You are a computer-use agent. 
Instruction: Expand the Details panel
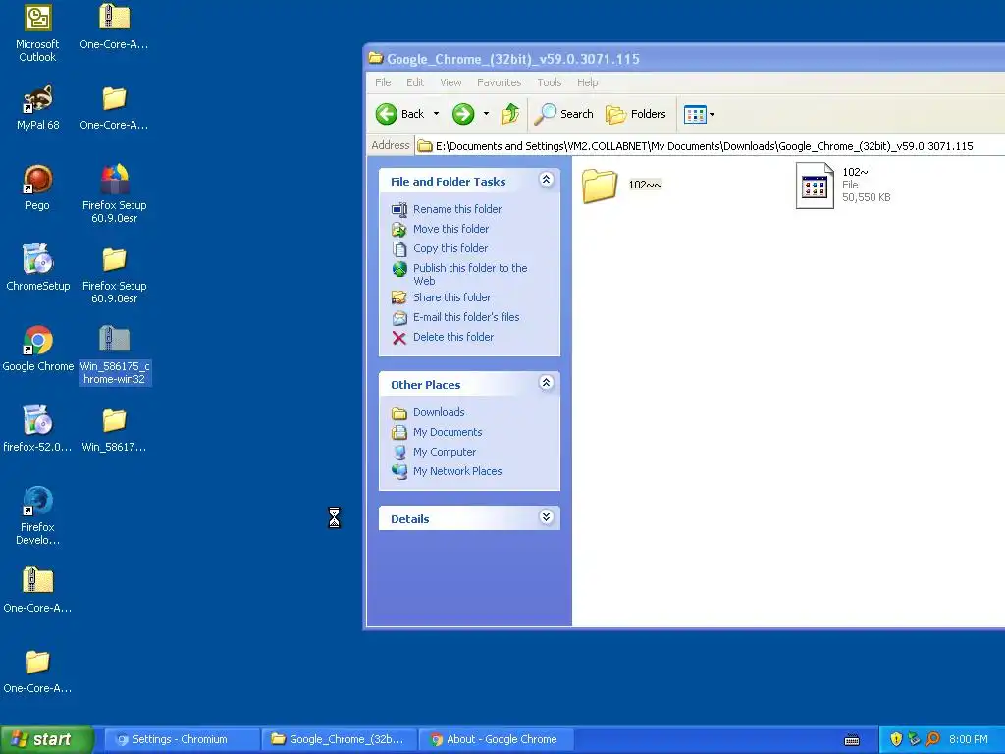point(546,516)
